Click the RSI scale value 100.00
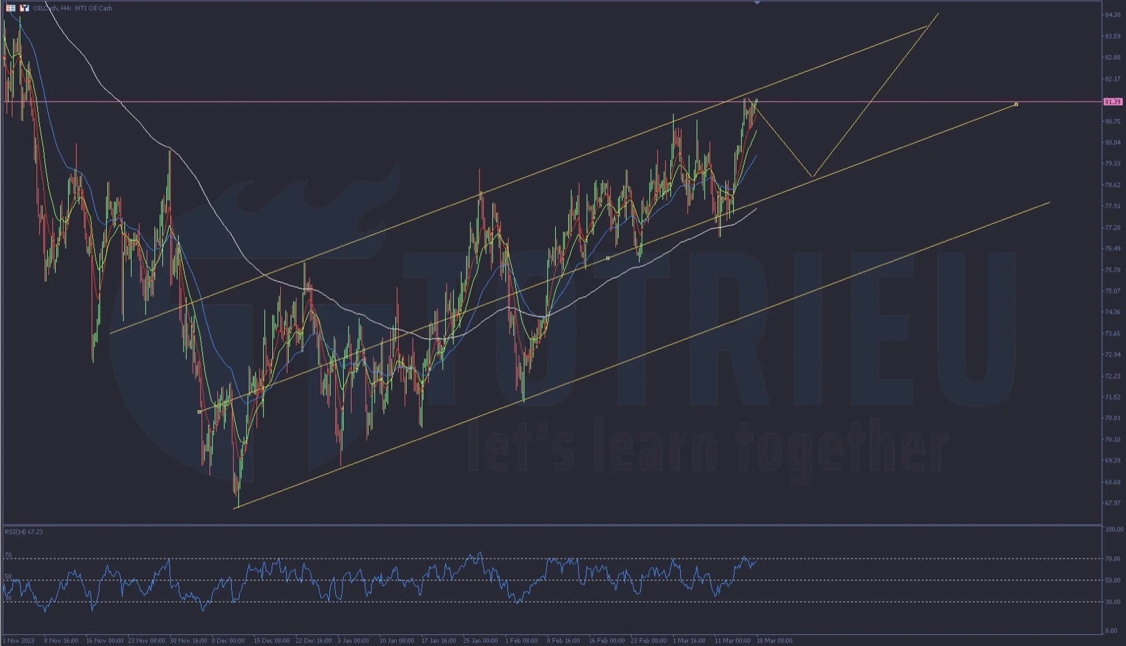This screenshot has height=646, width=1126. pyautogui.click(x=1114, y=529)
